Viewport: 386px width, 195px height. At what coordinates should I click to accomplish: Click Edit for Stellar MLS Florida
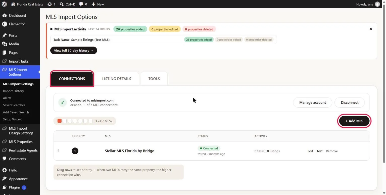coord(310,151)
